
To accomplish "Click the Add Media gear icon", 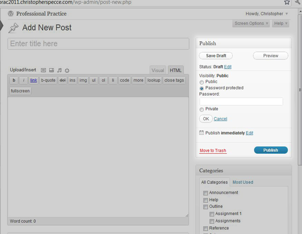I will point(67,71).
